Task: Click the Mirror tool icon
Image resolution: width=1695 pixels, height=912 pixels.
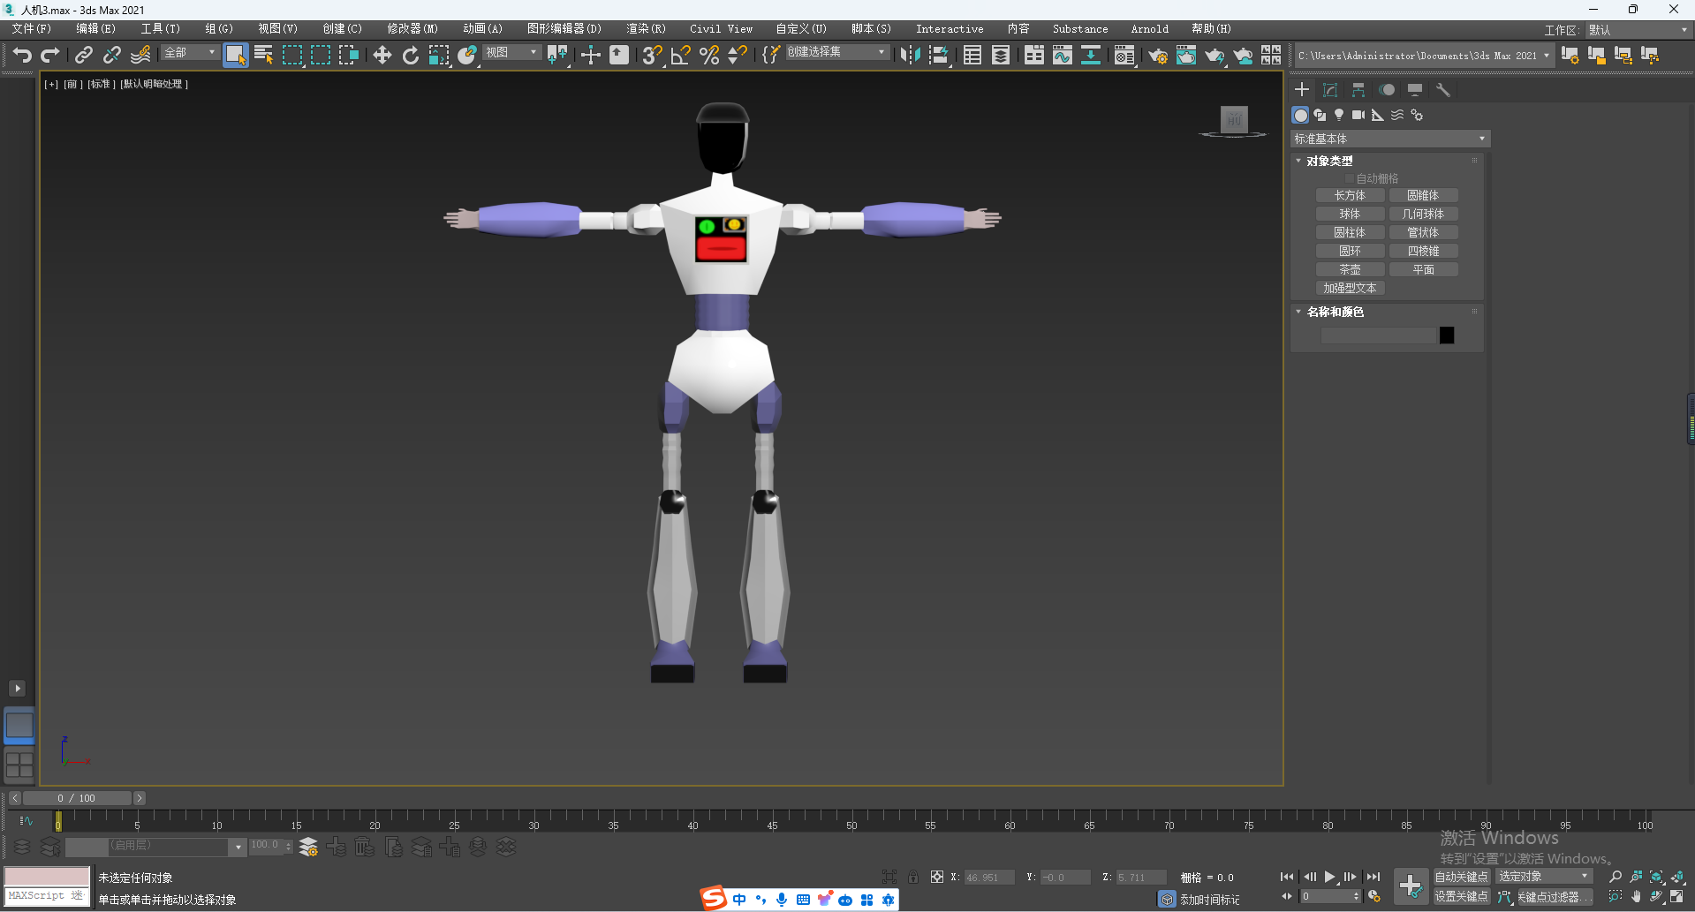Action: [910, 56]
